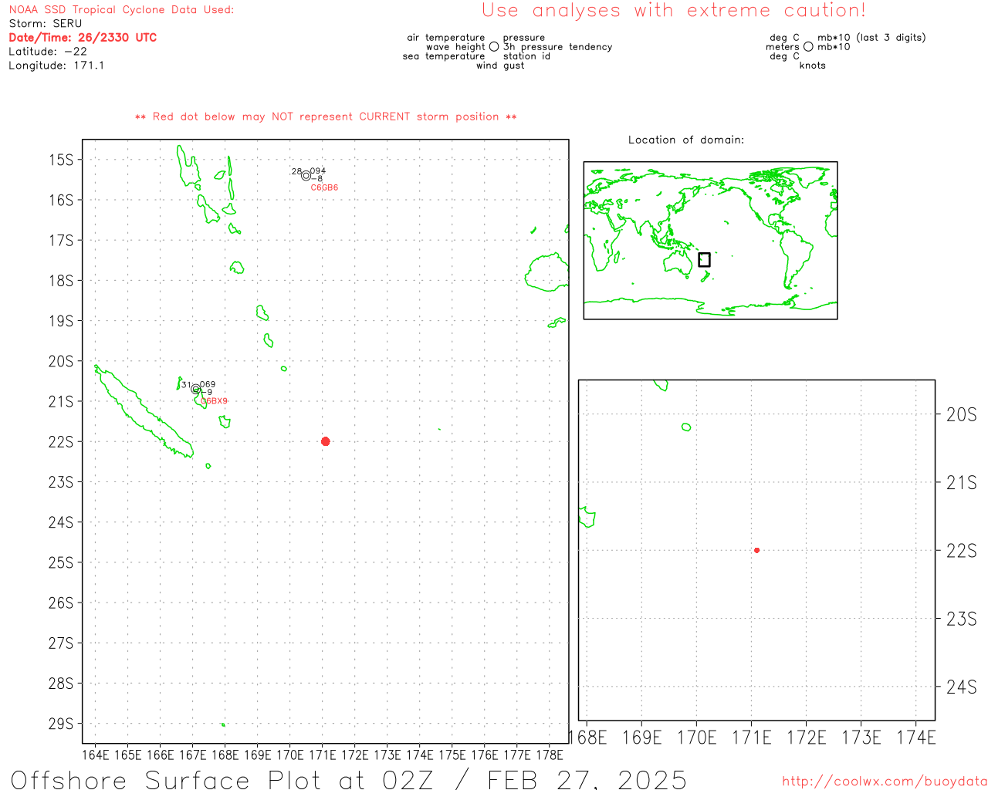Click the 'knots' units legend label
This screenshot has width=988, height=790.
click(813, 66)
